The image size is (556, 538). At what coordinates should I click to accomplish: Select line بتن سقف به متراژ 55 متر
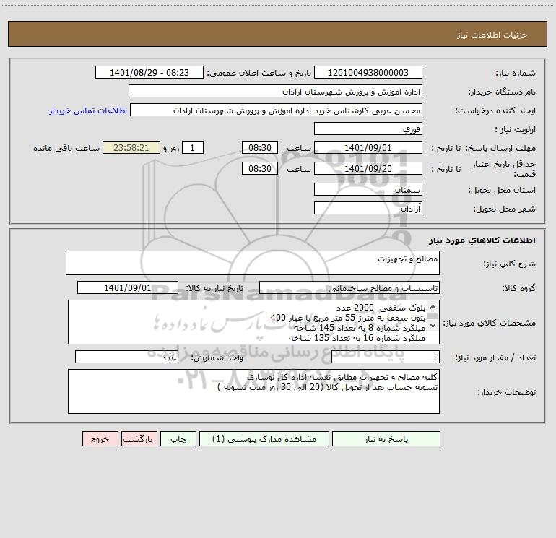tap(348, 318)
